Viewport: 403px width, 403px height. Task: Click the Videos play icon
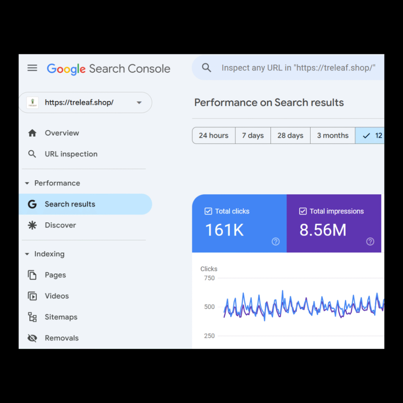point(32,296)
